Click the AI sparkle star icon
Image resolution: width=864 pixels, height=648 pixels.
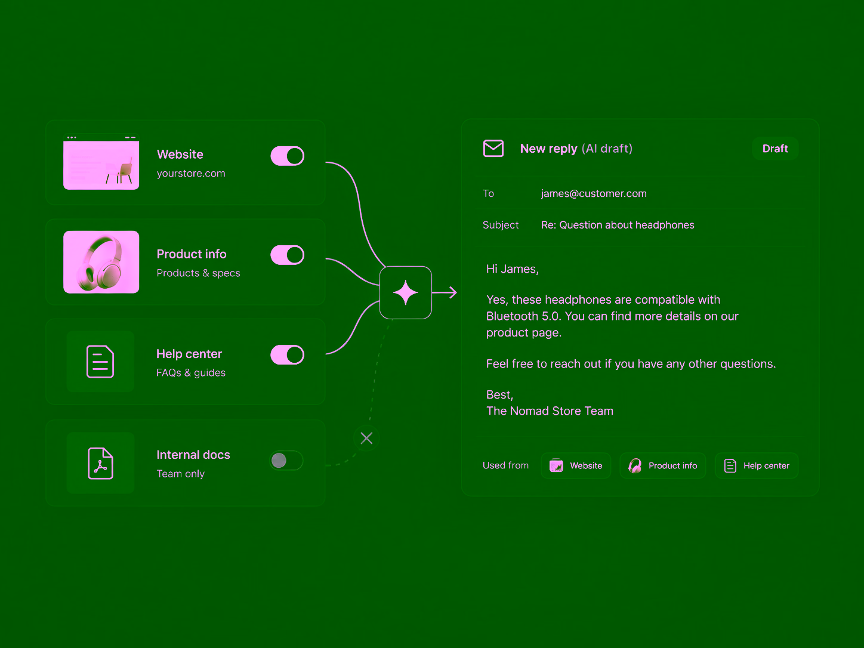[406, 292]
